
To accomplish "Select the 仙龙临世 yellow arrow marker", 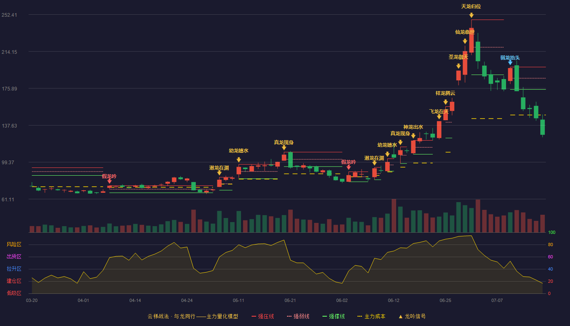I will coord(465,41).
